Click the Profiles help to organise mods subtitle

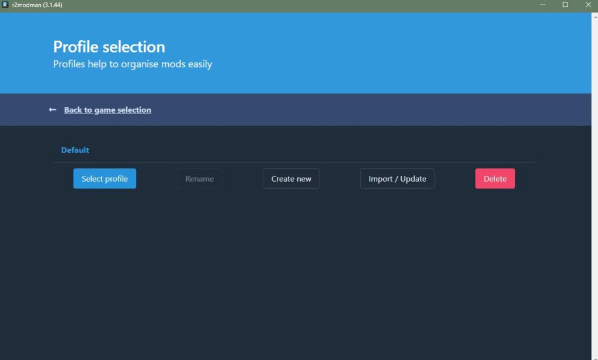coord(133,64)
